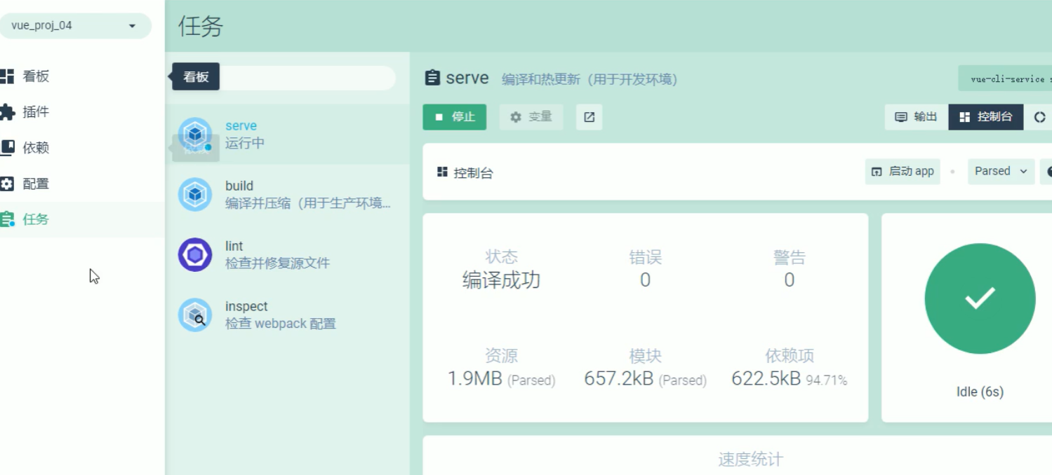Select the serve task row

point(287,135)
